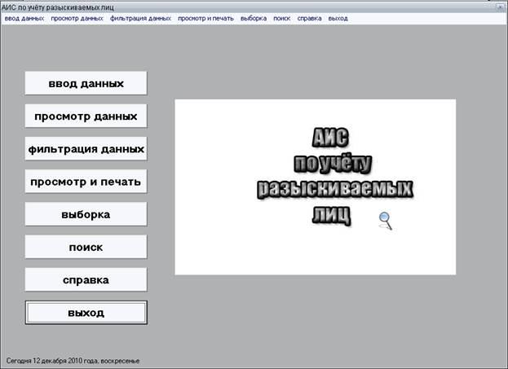The width and height of the screenshot is (508, 369).
Task: Open the 'ввод данных' menu in the menu bar
Action: tap(24, 18)
